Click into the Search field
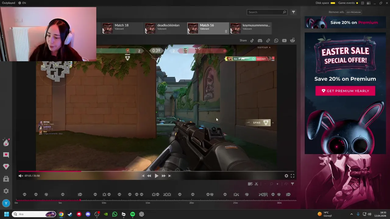The height and width of the screenshot is (219, 390). (x=267, y=12)
